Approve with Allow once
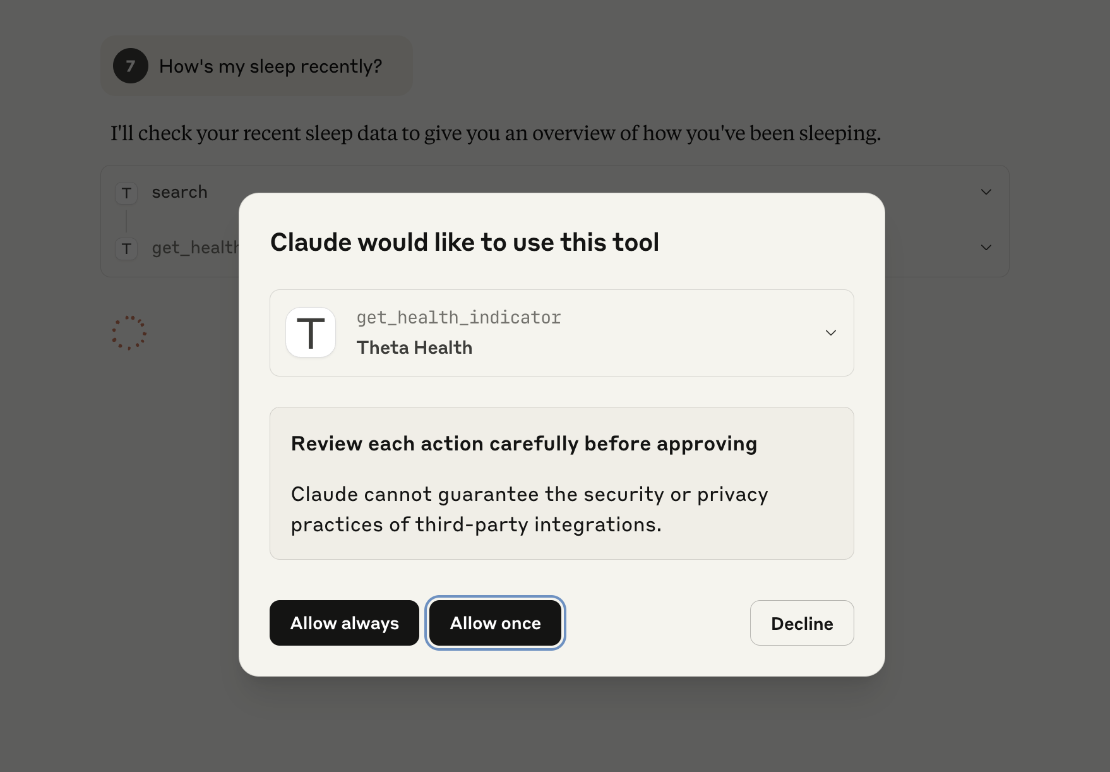 point(495,623)
